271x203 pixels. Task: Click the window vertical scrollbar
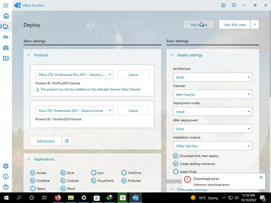coord(270,53)
